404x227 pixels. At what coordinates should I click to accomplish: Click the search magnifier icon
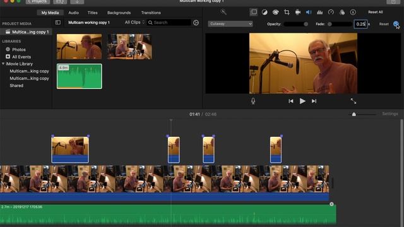[x=150, y=23]
